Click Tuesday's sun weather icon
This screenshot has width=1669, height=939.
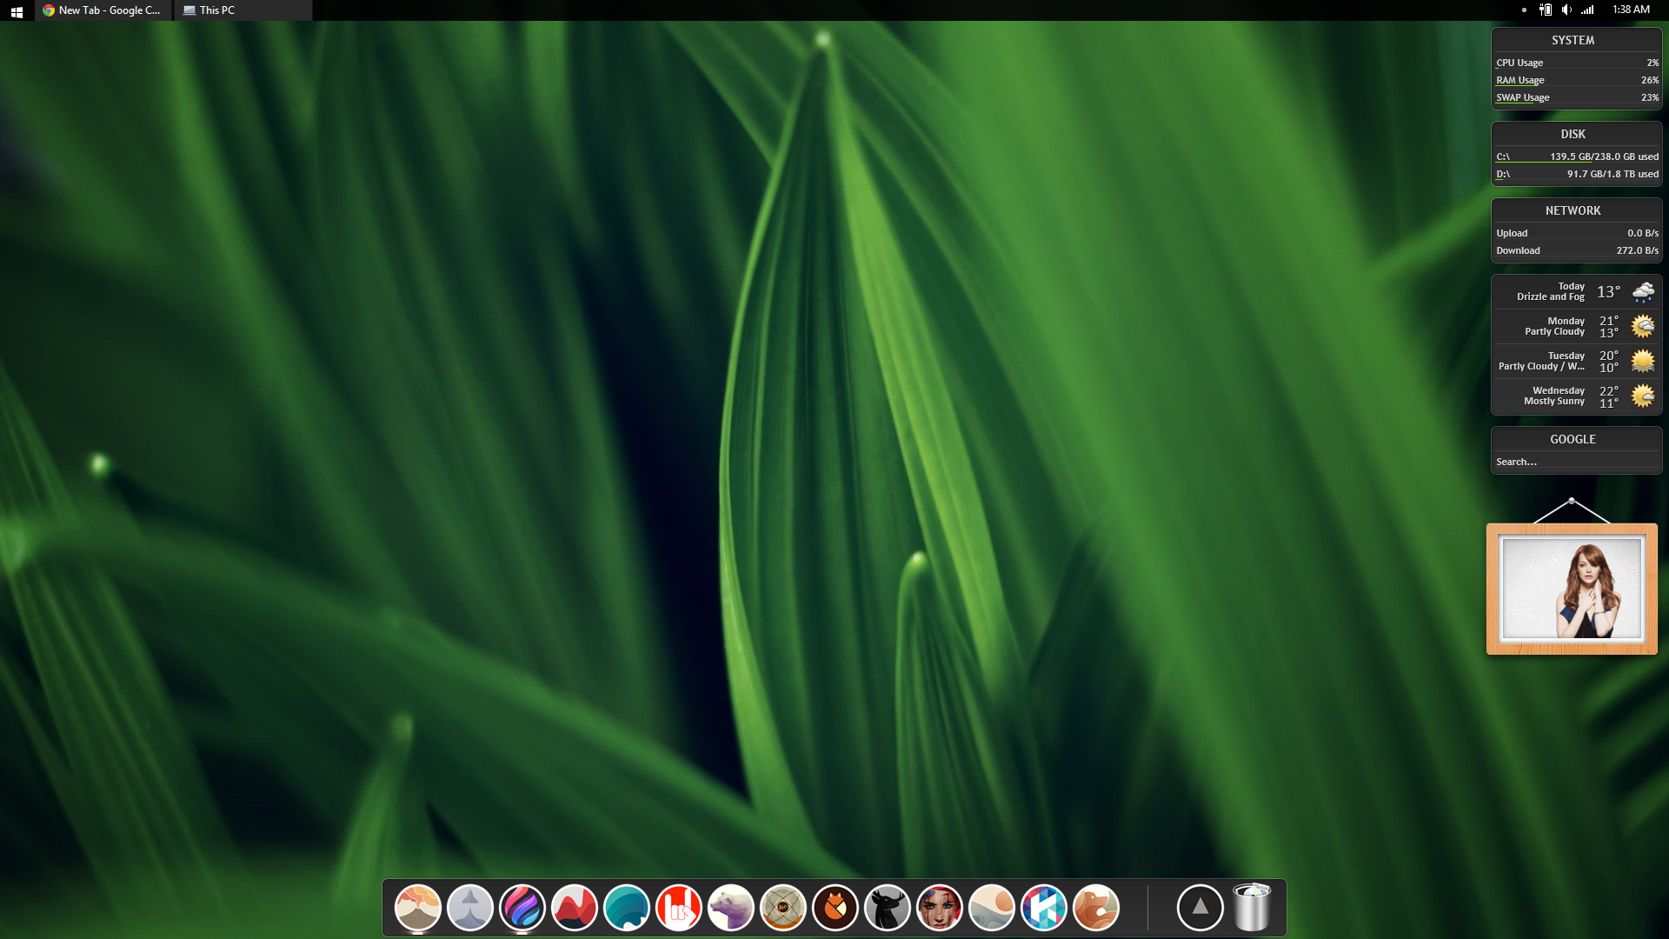pos(1643,362)
